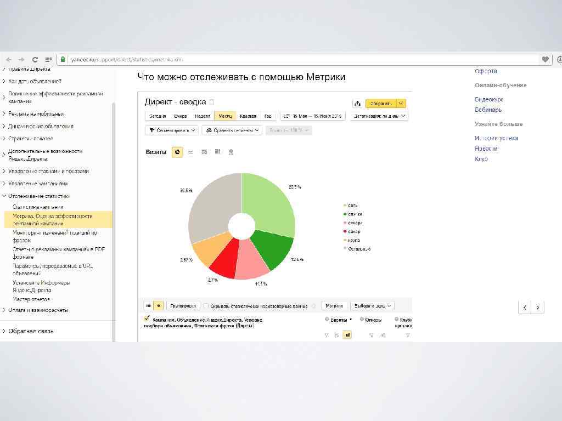Click the browser back arrow
This screenshot has height=421, width=562.
point(9,59)
